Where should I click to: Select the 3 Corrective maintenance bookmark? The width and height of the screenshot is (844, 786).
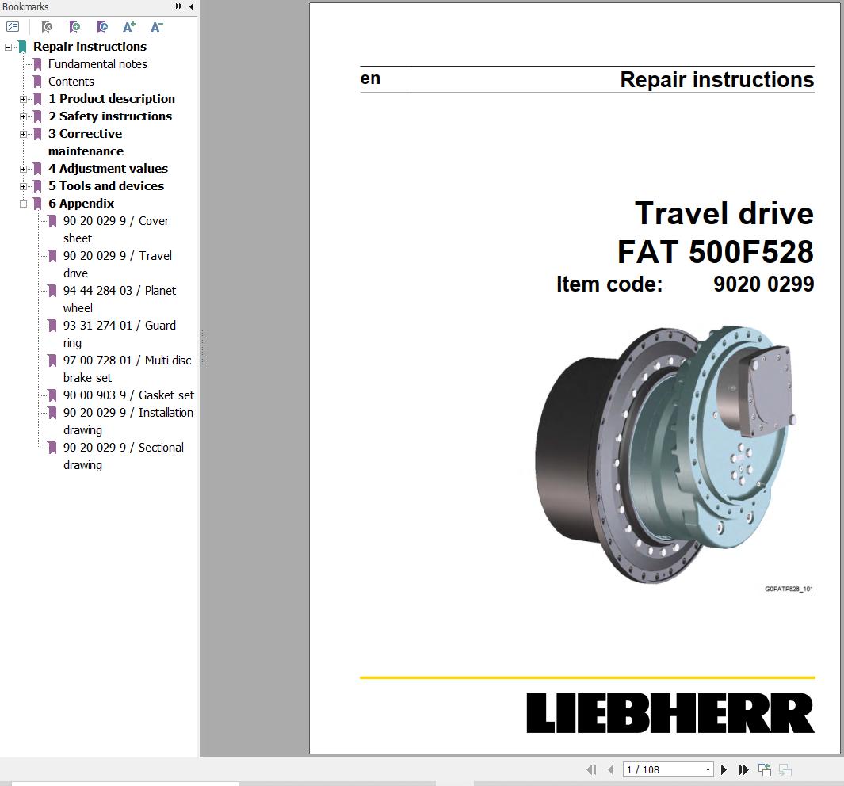[x=86, y=142]
